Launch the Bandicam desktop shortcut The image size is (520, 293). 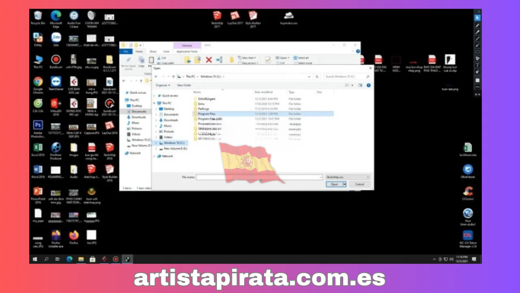tap(56, 62)
